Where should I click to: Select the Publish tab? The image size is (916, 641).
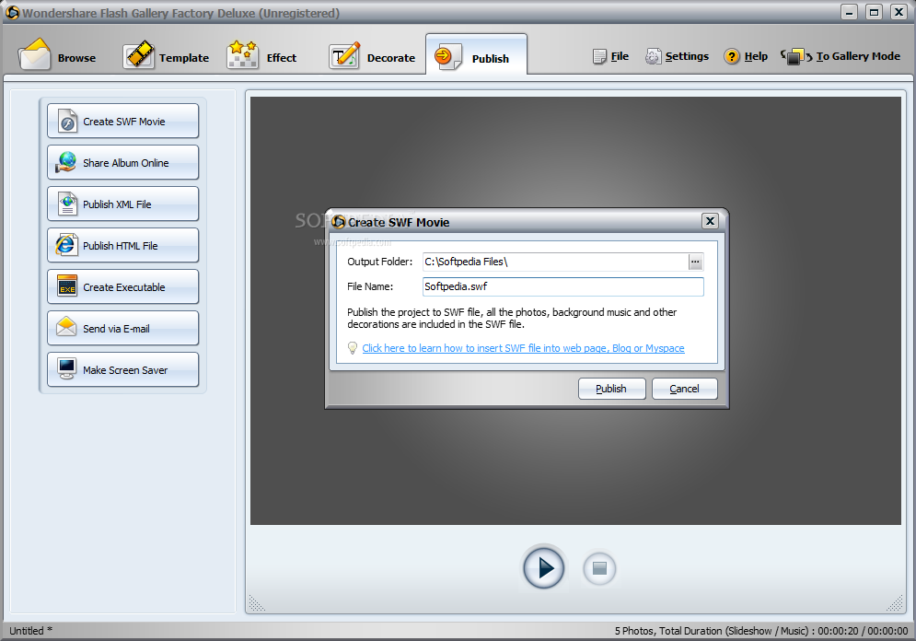click(476, 55)
